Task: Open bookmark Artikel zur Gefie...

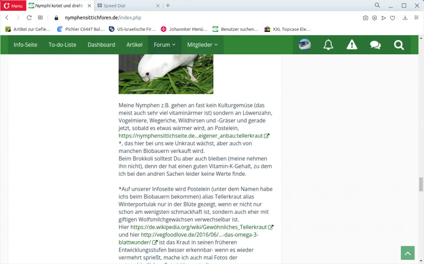Action: coord(28,29)
